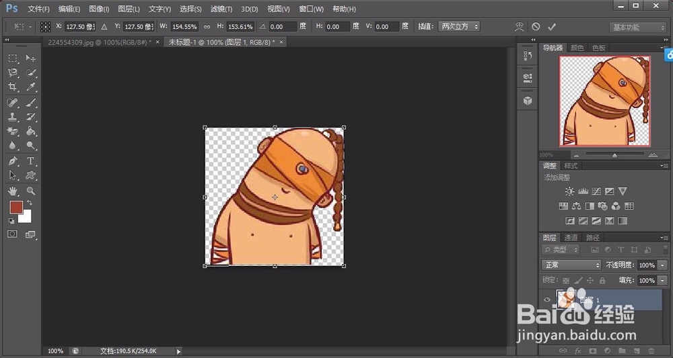673x358 pixels.
Task: Toggle lock all padlock
Action: 602,281
